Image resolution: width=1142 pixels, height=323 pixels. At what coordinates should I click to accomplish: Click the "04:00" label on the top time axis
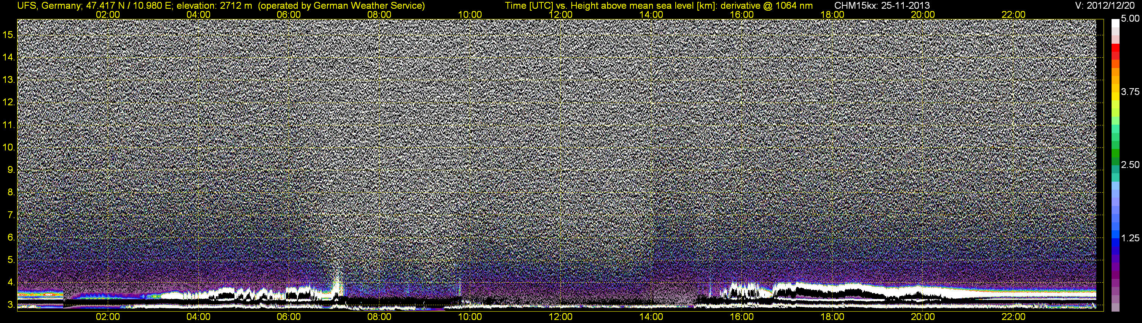(x=198, y=14)
